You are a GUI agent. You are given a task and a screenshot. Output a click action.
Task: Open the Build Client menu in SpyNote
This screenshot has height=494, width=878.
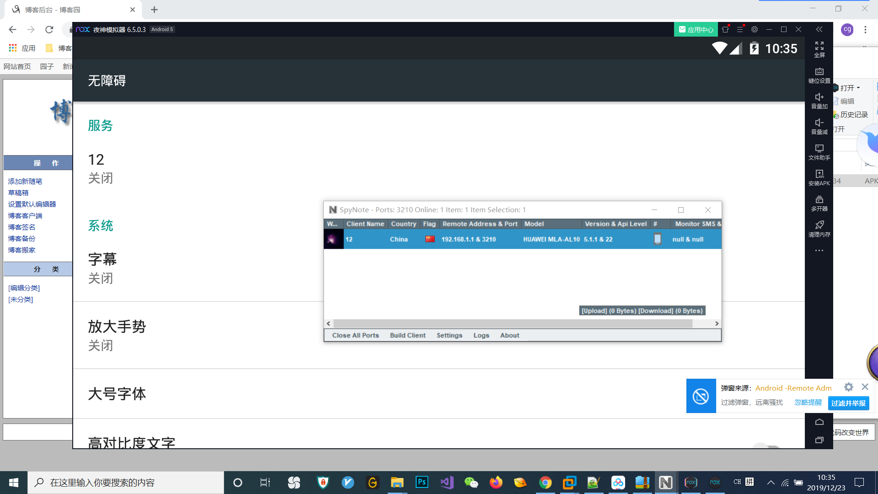coord(407,335)
